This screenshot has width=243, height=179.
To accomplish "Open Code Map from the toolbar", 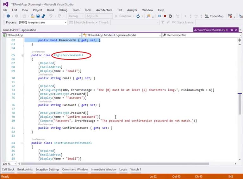I will tap(214, 16).
